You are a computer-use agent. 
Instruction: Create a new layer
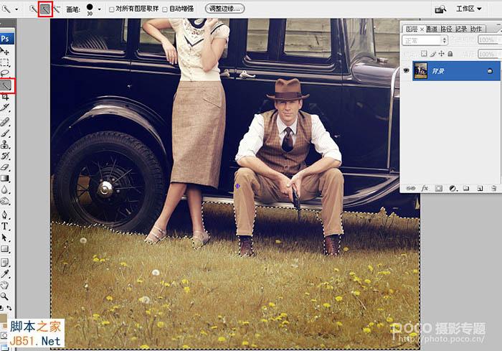pos(480,188)
